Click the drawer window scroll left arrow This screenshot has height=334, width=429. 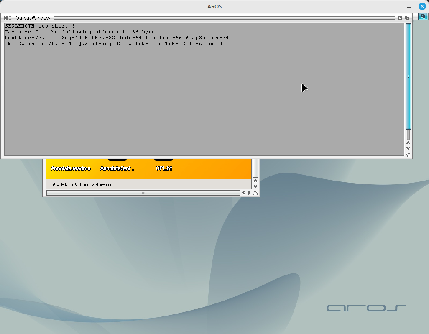[x=243, y=193]
